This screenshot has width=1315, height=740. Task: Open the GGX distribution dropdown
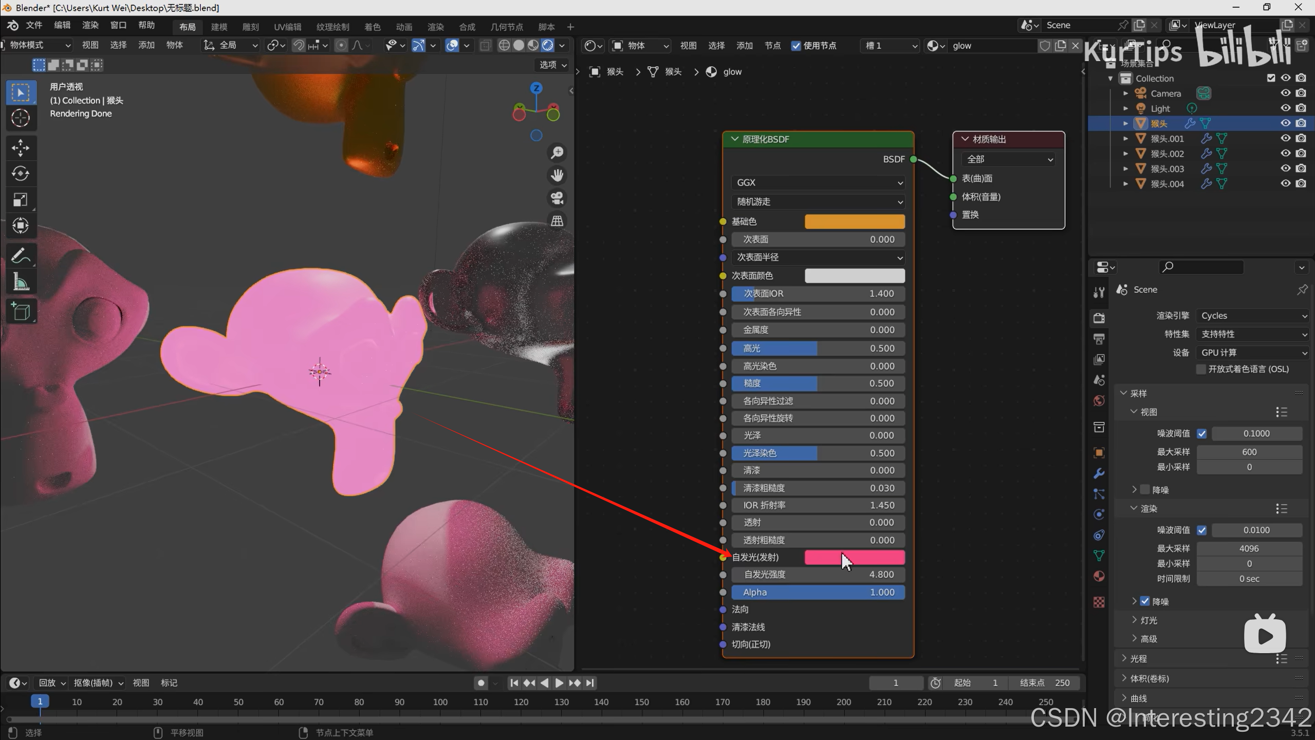pos(818,182)
